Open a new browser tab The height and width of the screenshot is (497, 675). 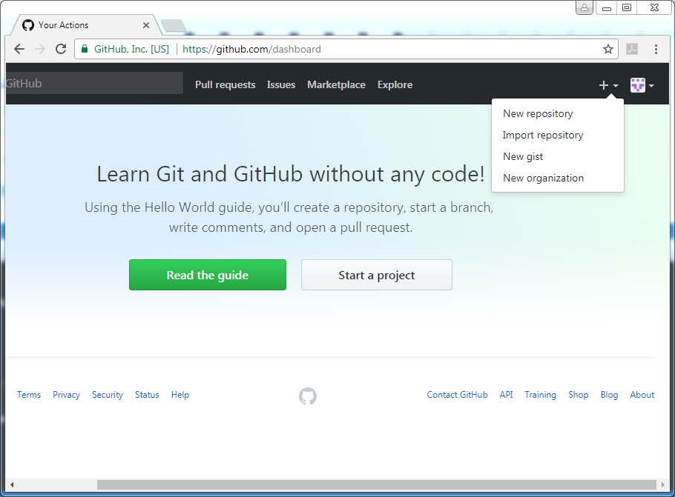[174, 26]
